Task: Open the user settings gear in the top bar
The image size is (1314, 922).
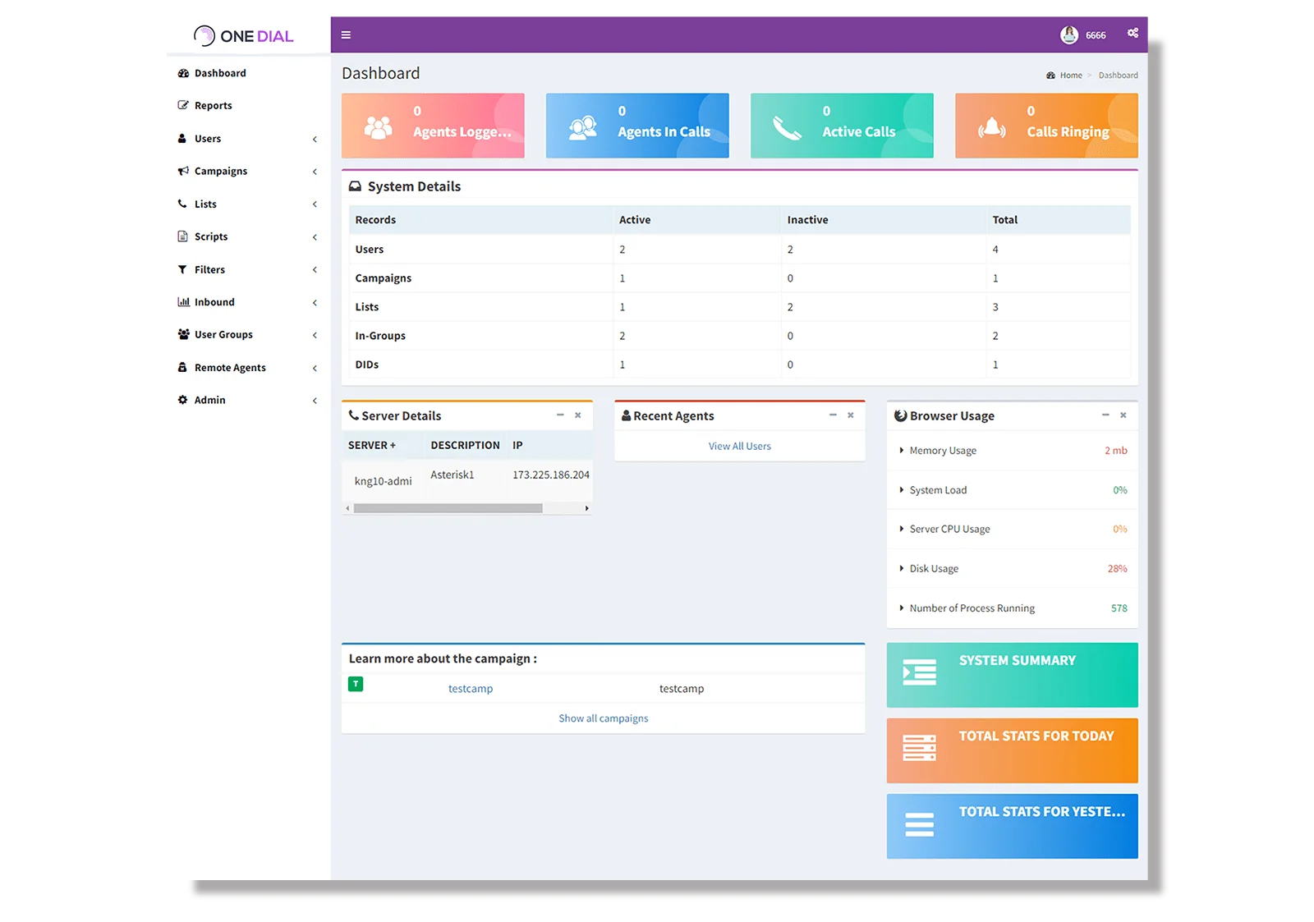Action: [1132, 34]
